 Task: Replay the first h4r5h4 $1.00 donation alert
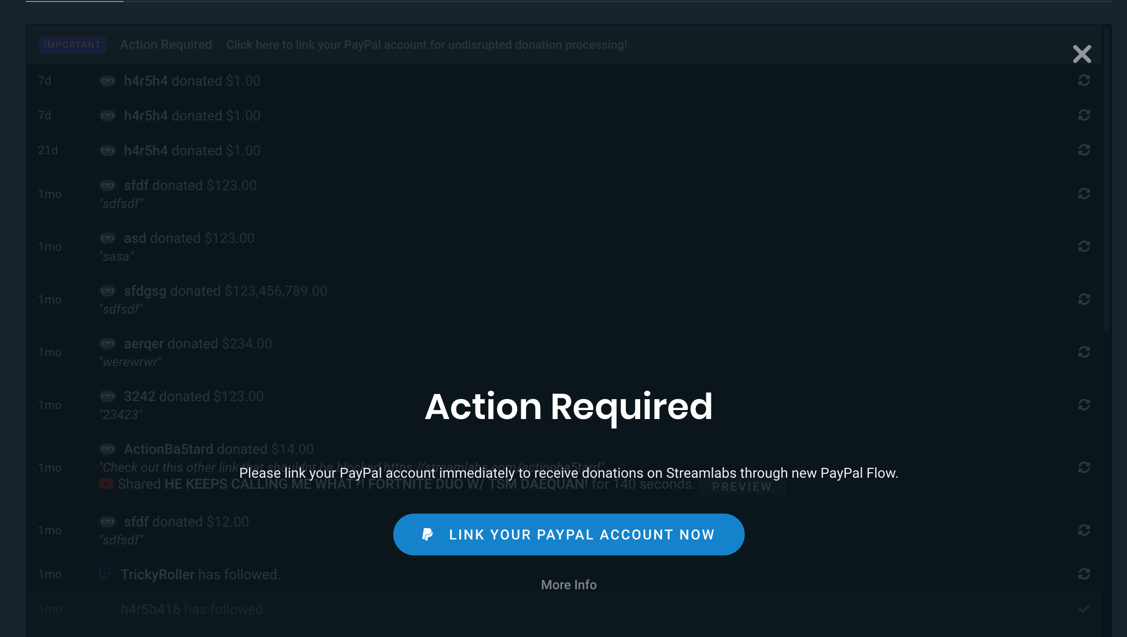pos(1084,80)
